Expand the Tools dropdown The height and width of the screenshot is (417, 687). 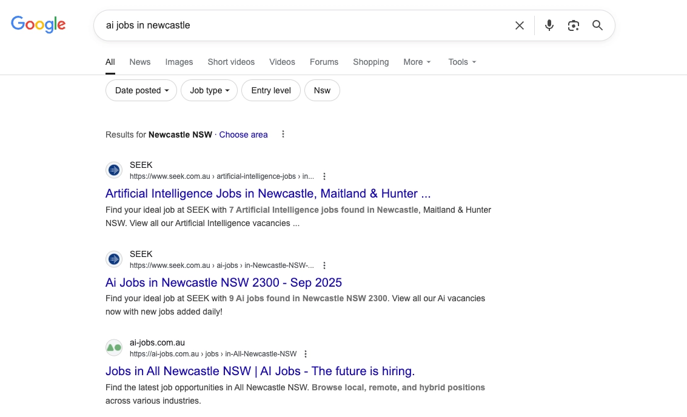coord(462,62)
